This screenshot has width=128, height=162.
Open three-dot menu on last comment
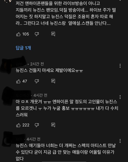coord(120,141)
